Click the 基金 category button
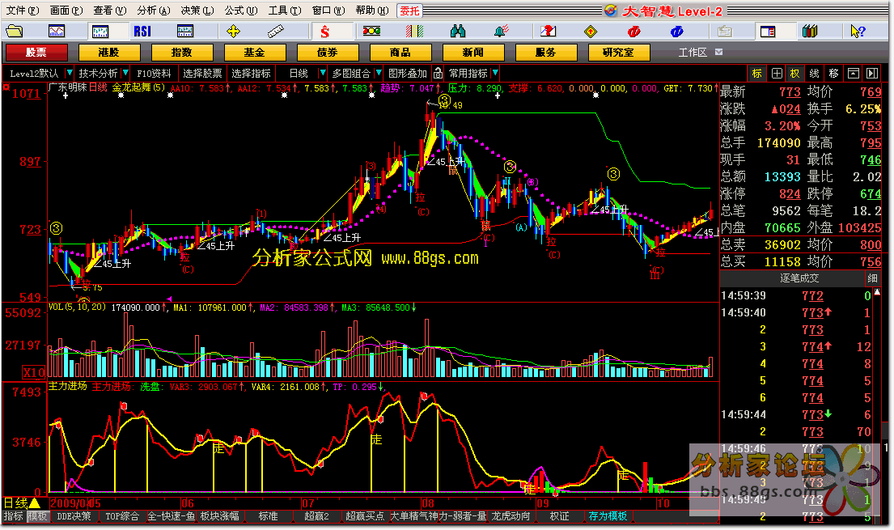This screenshot has width=894, height=530. click(254, 53)
